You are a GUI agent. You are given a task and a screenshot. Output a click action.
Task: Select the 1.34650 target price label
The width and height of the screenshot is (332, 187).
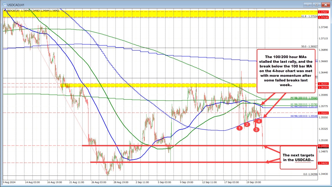[323, 163]
